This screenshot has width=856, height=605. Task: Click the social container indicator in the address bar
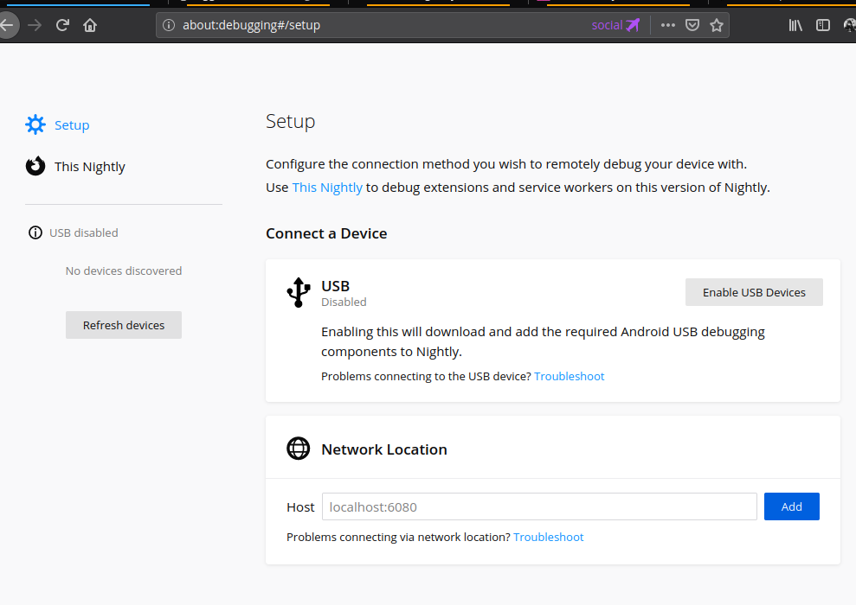point(615,25)
